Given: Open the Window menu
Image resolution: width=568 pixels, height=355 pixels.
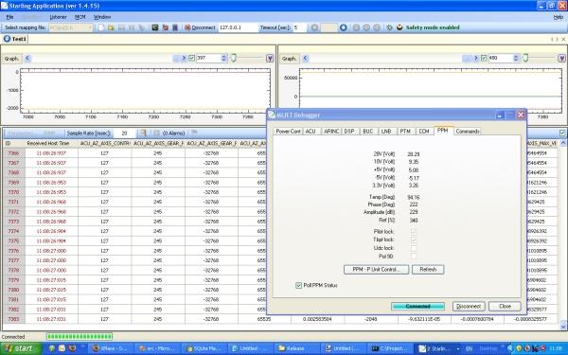Looking at the screenshot, I should (x=102, y=17).
